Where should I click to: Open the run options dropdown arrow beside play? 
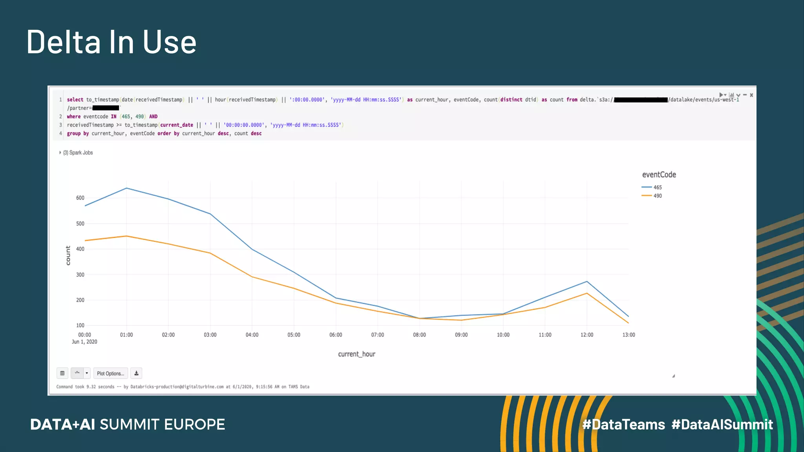tap(725, 95)
